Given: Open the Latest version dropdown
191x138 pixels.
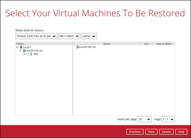Looking at the screenshot, I should pos(89,36).
